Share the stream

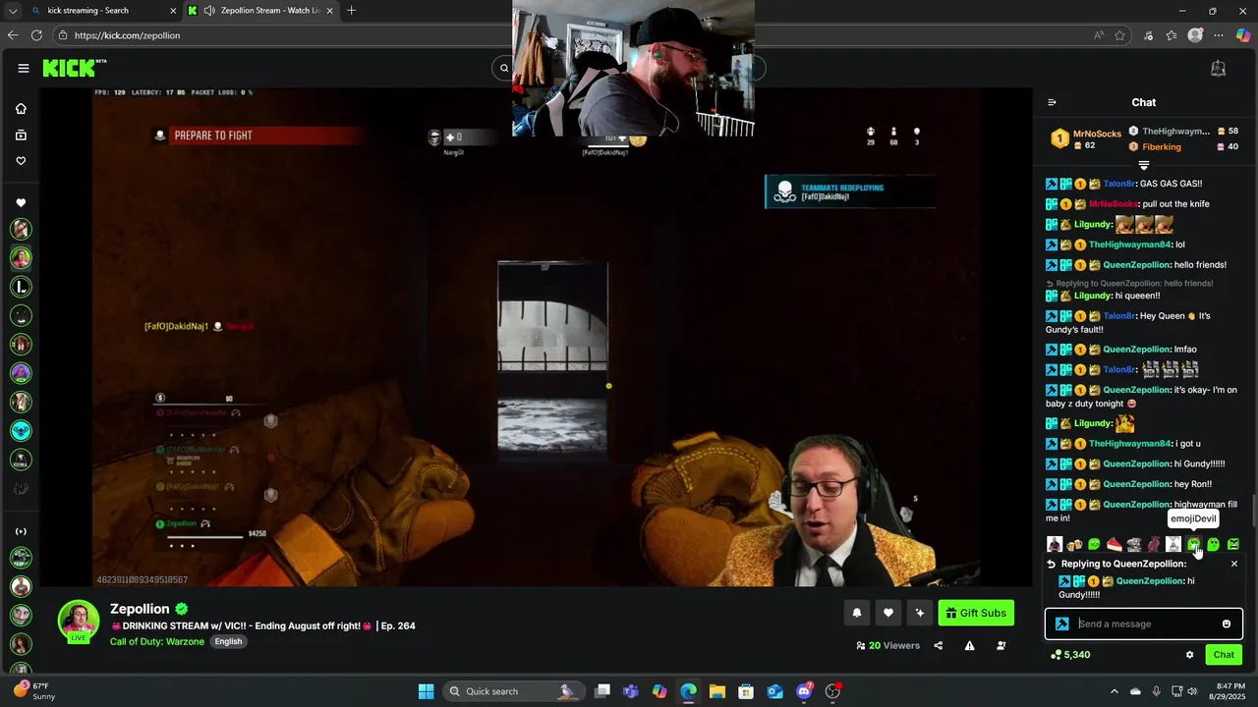938,645
